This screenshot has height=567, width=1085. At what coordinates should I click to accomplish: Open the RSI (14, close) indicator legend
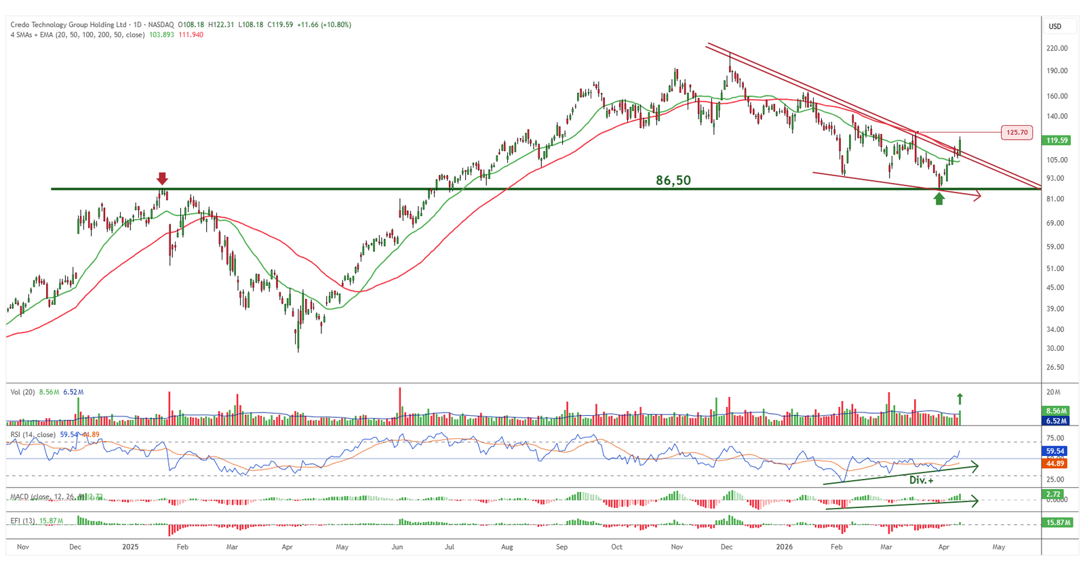click(x=33, y=435)
